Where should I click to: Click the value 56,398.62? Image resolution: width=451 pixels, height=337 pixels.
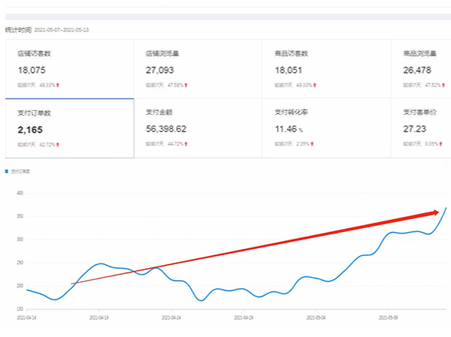(x=166, y=129)
